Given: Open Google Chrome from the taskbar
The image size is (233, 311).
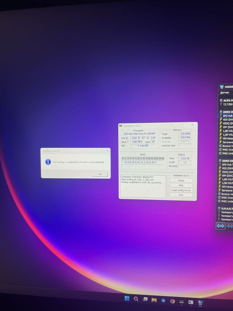Looking at the screenshot, I should tap(172, 301).
